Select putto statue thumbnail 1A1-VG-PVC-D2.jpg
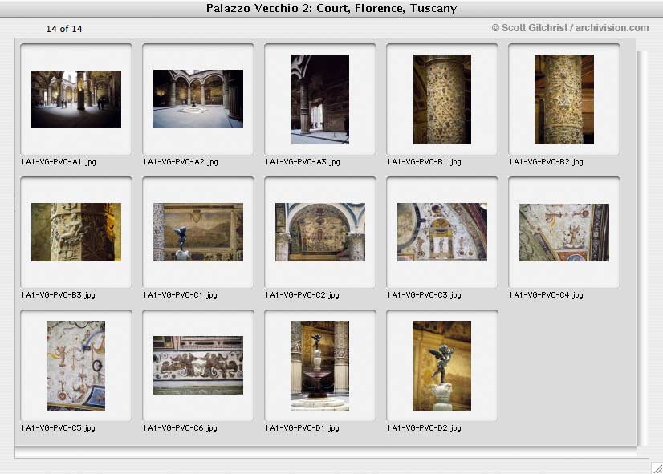 point(441,366)
